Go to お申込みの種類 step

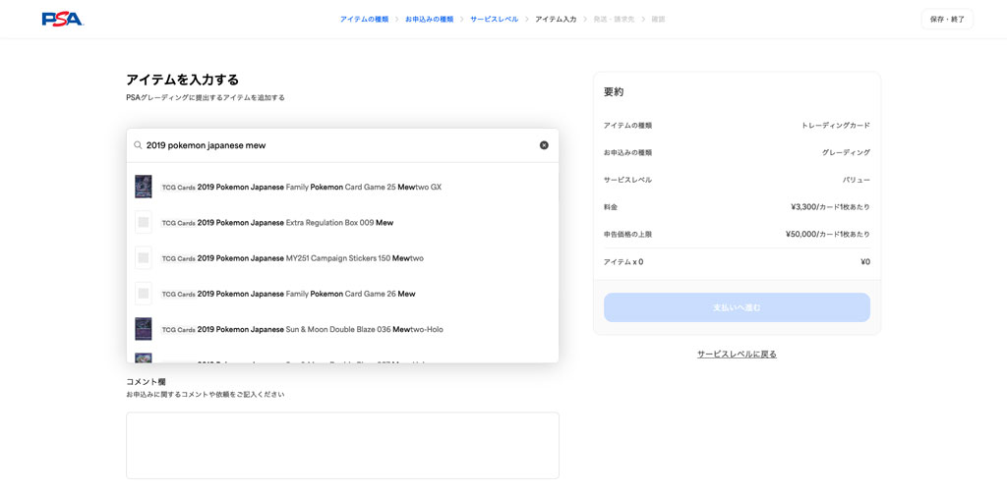pyautogui.click(x=429, y=20)
